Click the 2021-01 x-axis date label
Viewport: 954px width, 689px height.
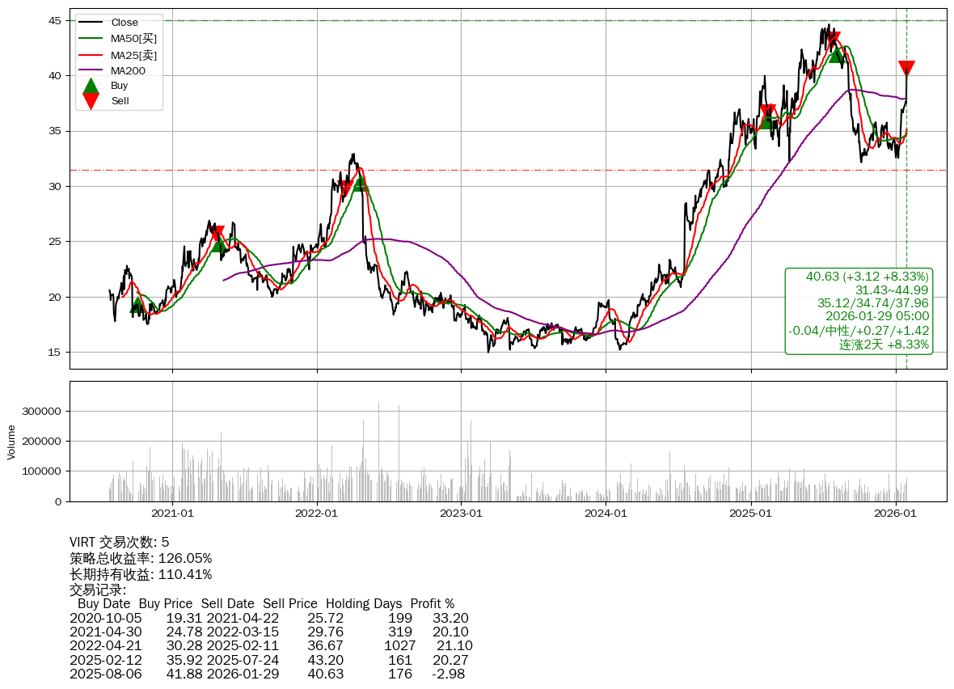[172, 513]
